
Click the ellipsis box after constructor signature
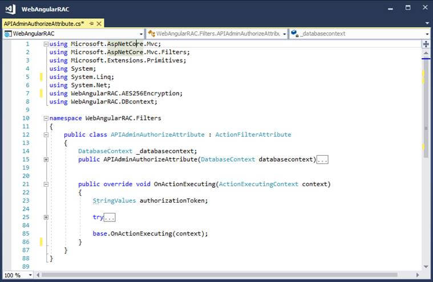[x=322, y=160]
